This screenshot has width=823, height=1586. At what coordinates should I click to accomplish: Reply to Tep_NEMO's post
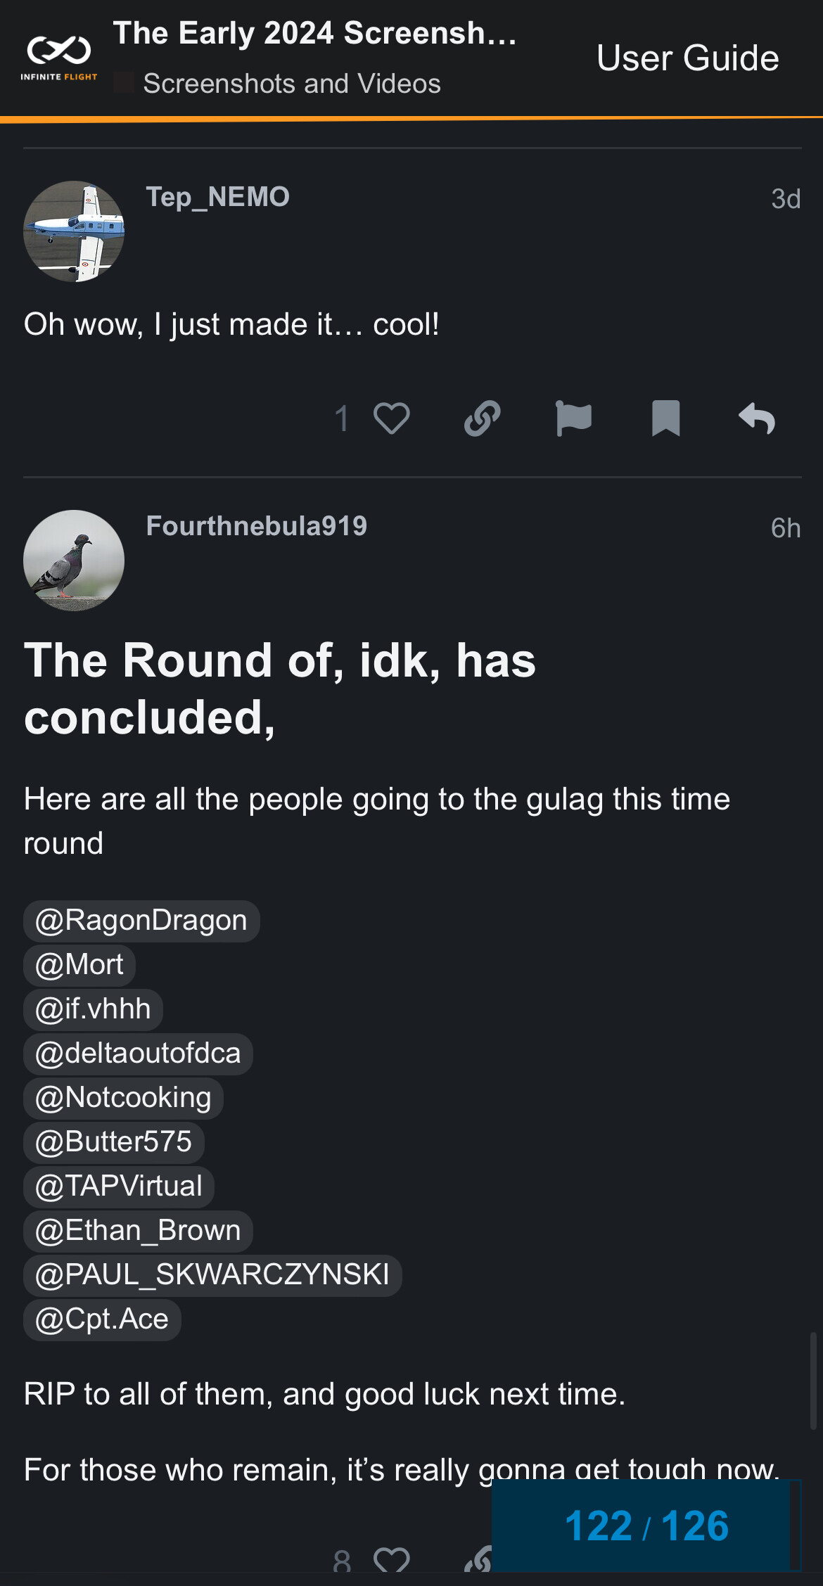757,418
